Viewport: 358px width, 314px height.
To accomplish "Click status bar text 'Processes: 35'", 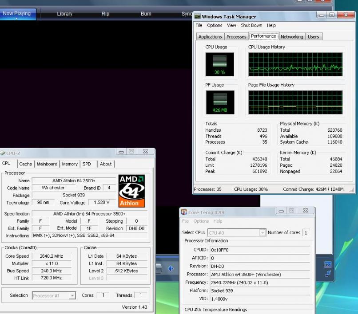I will pyautogui.click(x=207, y=189).
